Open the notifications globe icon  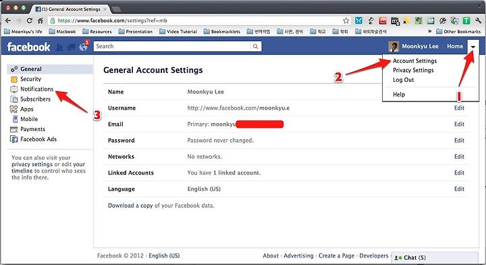point(84,47)
